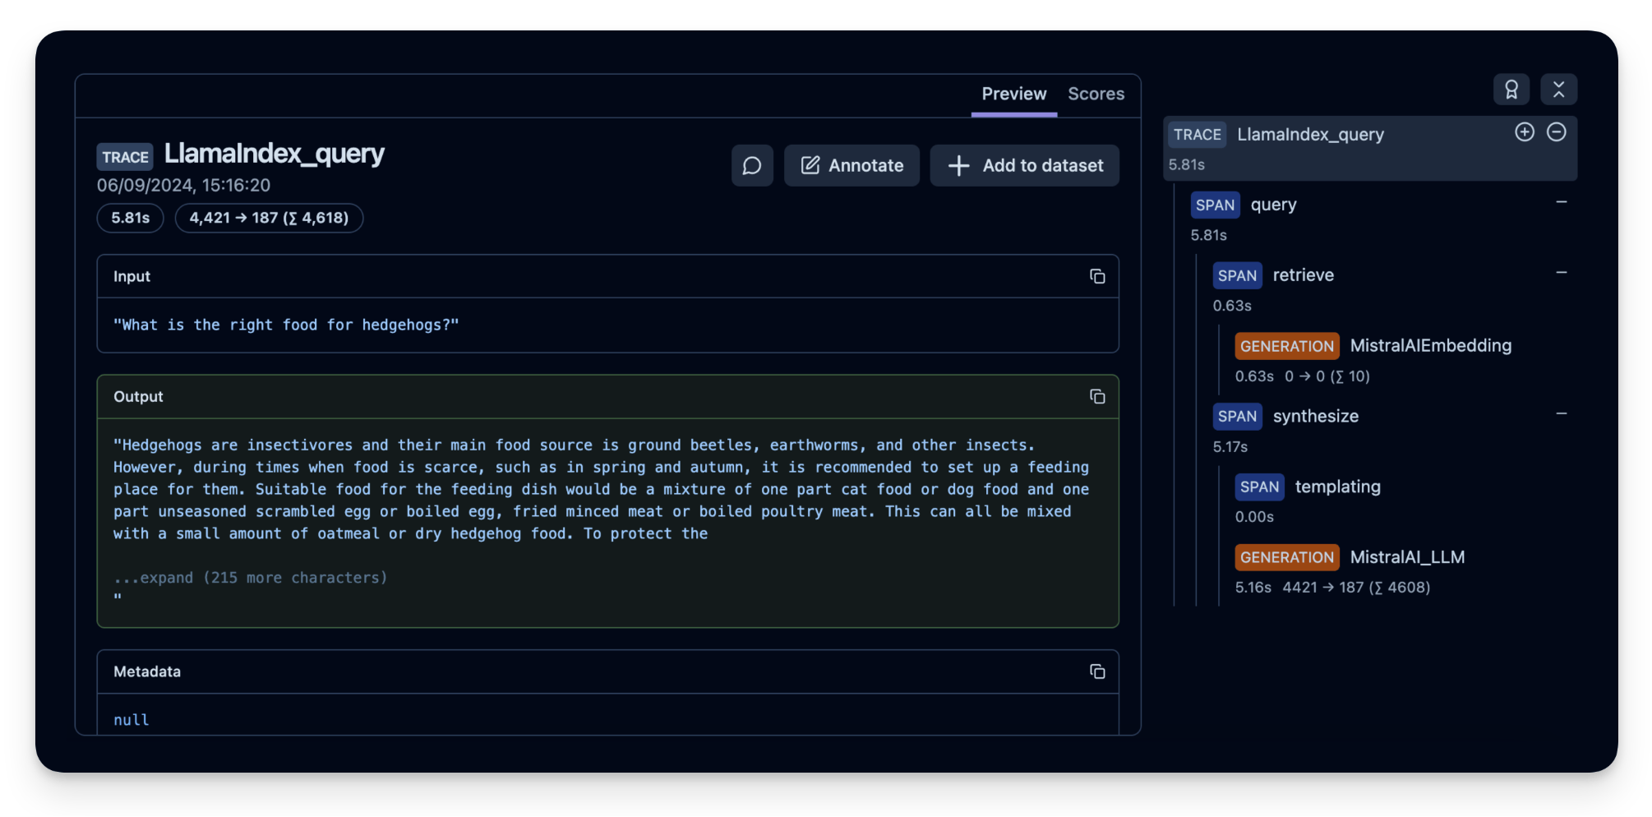This screenshot has width=1652, height=817.
Task: Expand all spans with the plus icon
Action: coord(1525,132)
